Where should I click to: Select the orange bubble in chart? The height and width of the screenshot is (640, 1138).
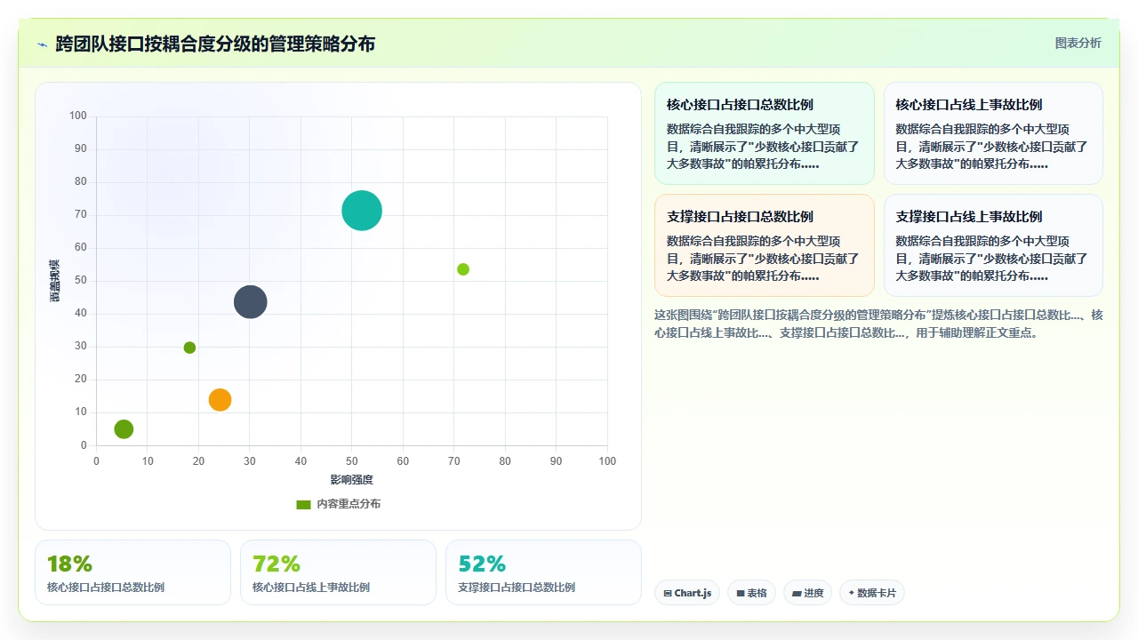220,400
